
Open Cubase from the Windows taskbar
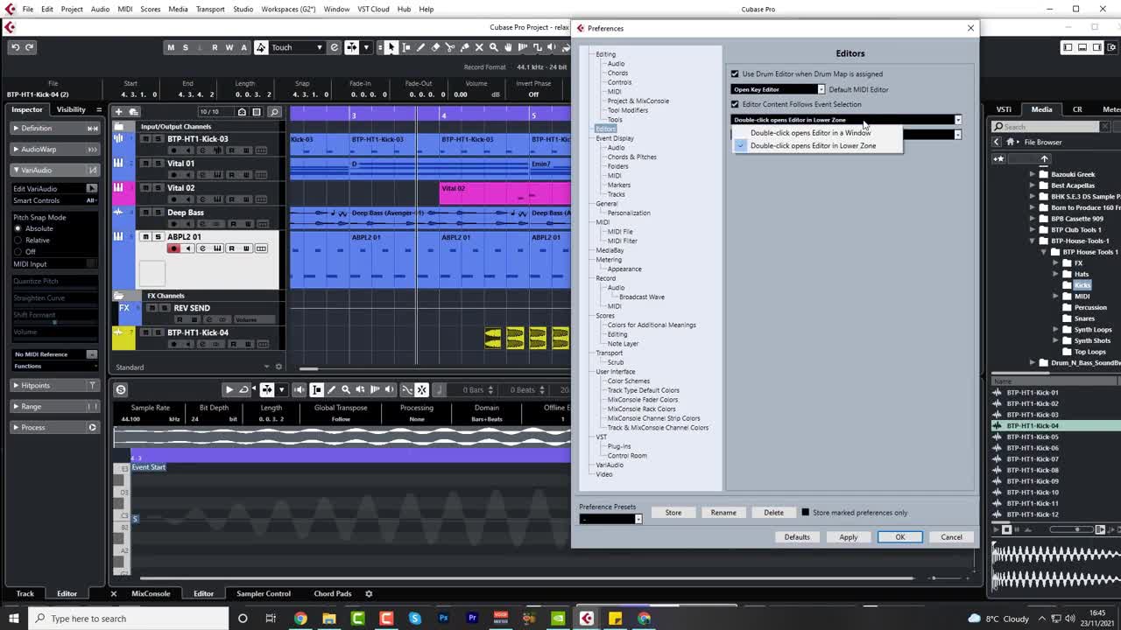point(587,618)
